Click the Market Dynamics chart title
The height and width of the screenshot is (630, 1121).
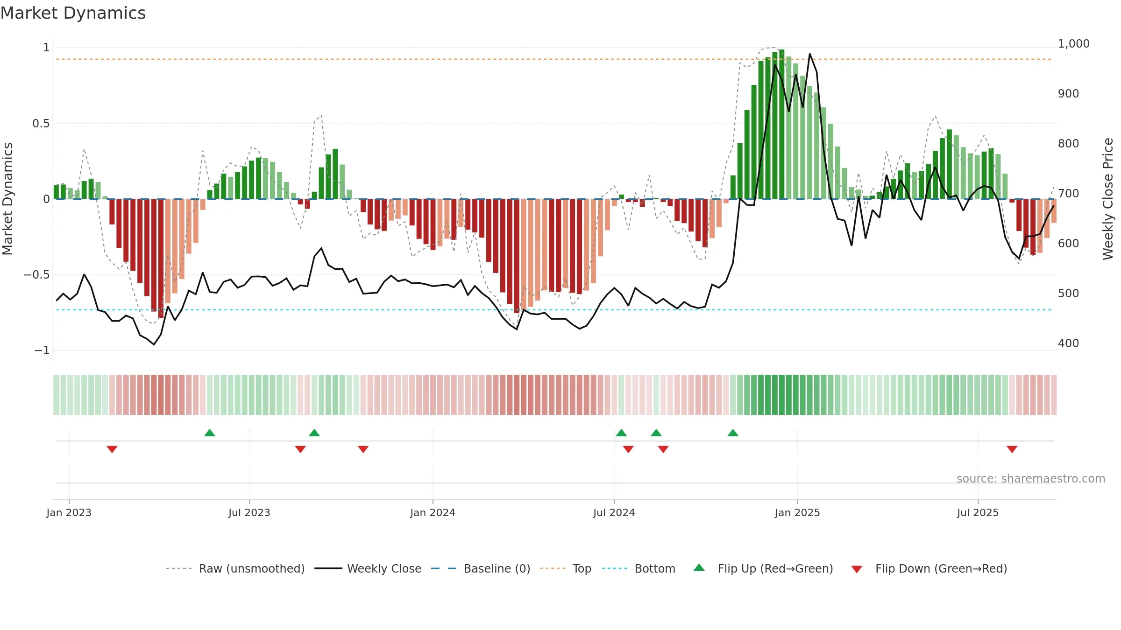[x=73, y=13]
